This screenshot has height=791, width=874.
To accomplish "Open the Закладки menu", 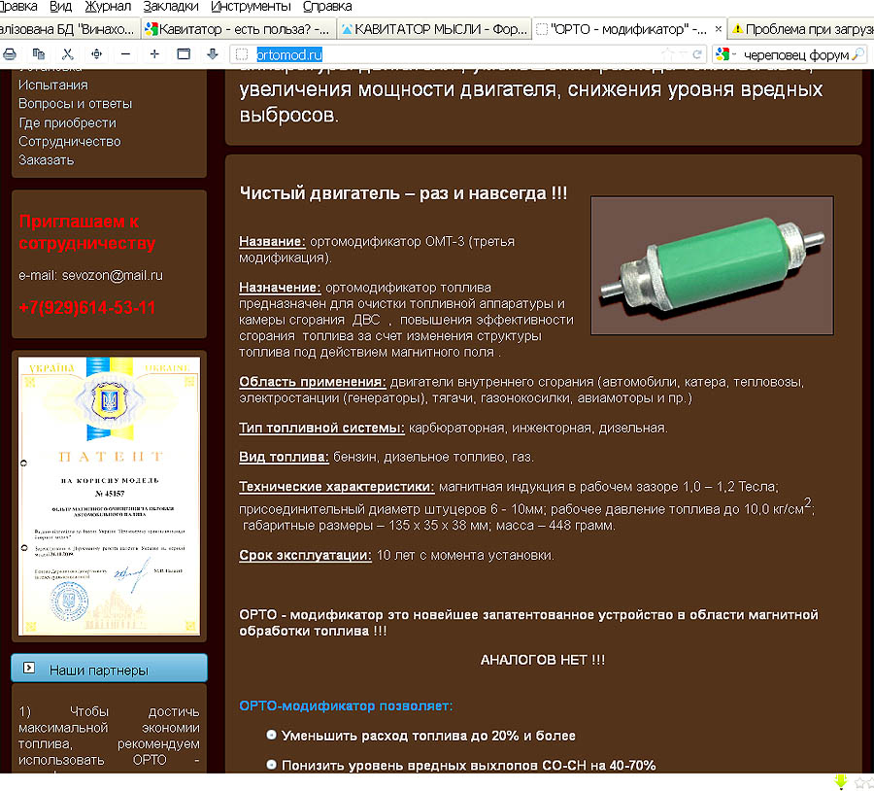I will pos(171,7).
